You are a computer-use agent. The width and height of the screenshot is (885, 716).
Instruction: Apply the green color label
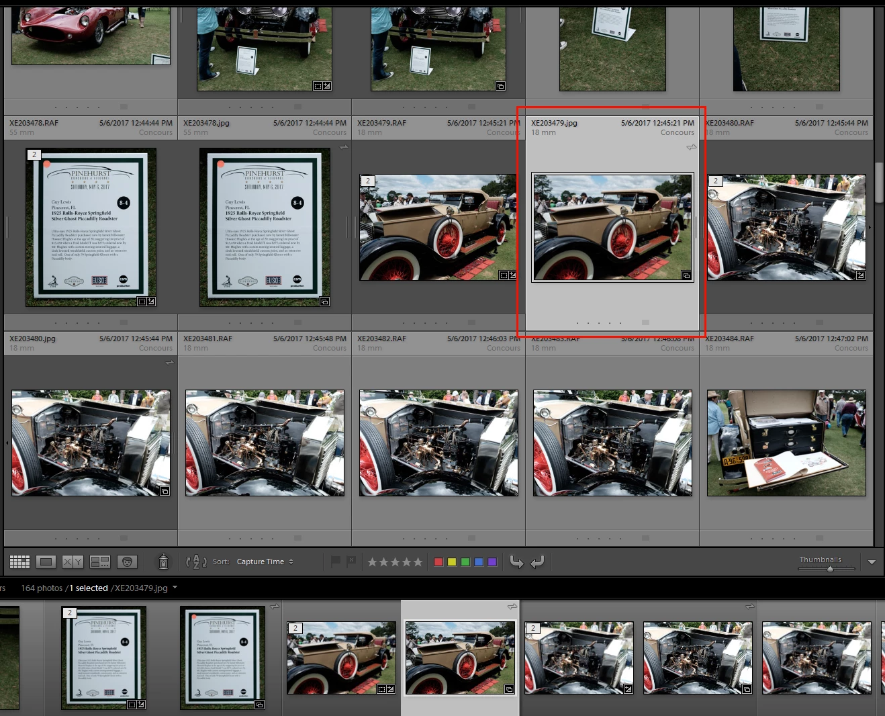(465, 562)
